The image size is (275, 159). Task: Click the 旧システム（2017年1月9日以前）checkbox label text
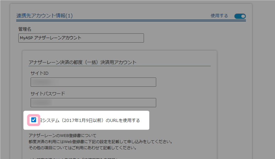click(89, 120)
